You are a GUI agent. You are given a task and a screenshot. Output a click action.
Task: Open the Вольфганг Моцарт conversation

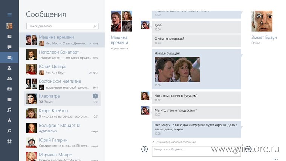[x=63, y=128]
